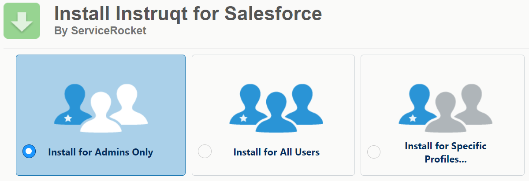Viewport: 529px width, 181px height.
Task: Click the white center silhouette in Admins card
Action: [x=101, y=113]
